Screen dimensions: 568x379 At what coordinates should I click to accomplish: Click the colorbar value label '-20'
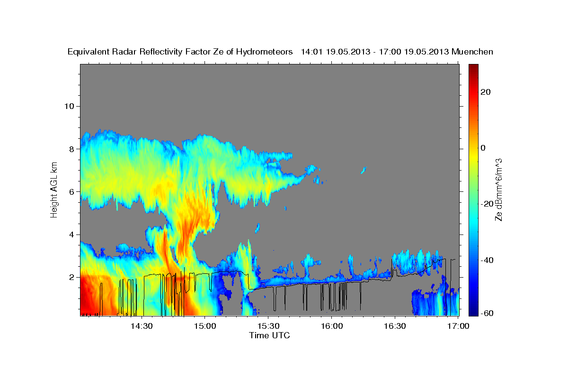pos(486,204)
